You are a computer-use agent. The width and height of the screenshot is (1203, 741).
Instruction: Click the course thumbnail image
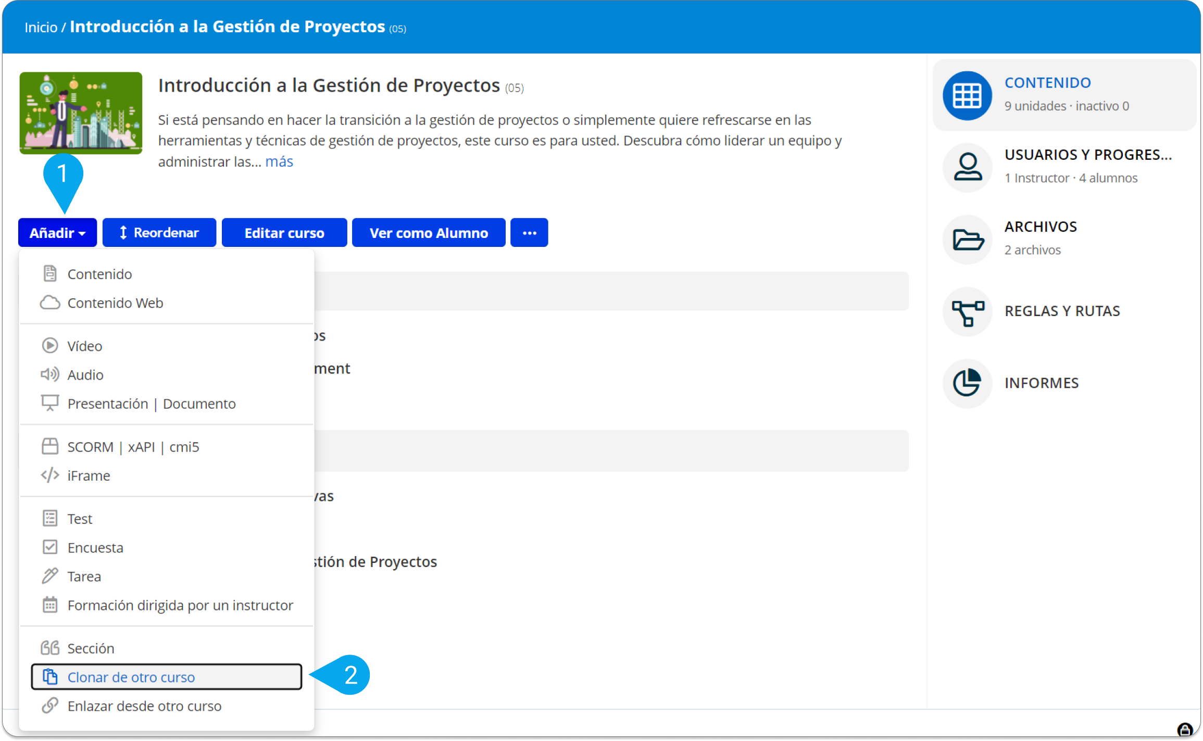click(x=81, y=113)
